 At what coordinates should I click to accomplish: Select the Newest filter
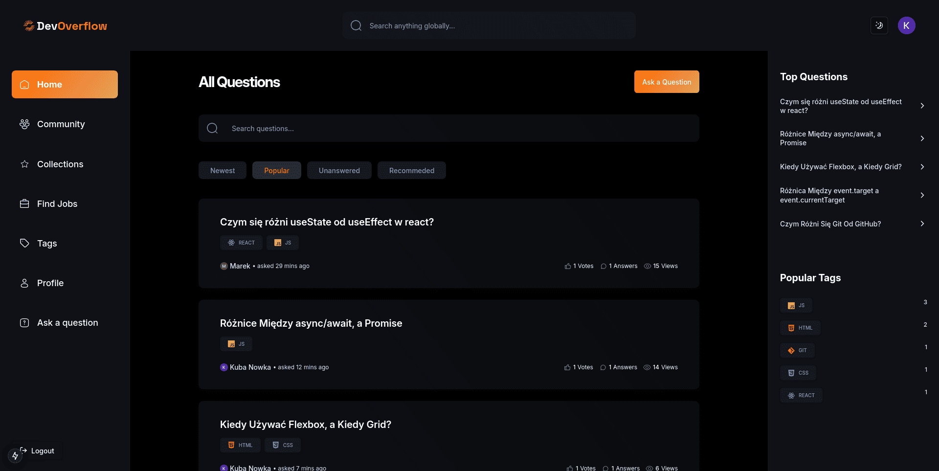click(x=222, y=171)
